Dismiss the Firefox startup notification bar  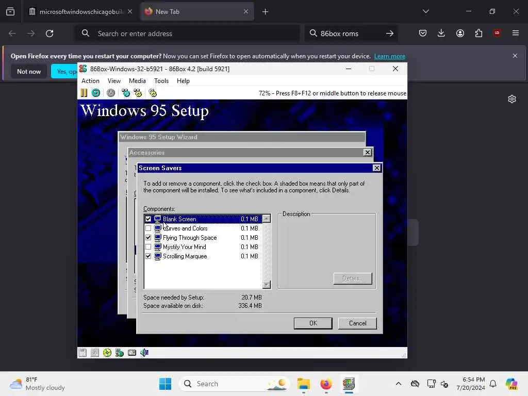point(515,56)
